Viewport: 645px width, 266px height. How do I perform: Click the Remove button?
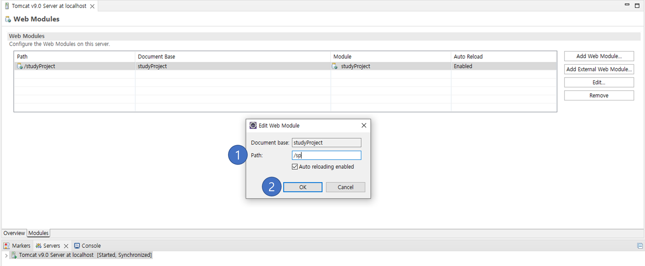pyautogui.click(x=599, y=95)
